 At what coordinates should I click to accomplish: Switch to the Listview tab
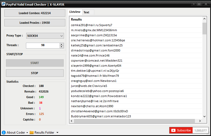(75, 12)
